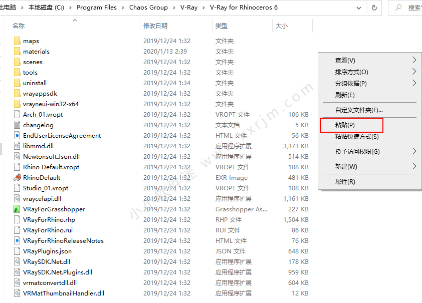The width and height of the screenshot is (422, 303).
Task: Click the 3,373 KB size value
Action: [x=296, y=146]
